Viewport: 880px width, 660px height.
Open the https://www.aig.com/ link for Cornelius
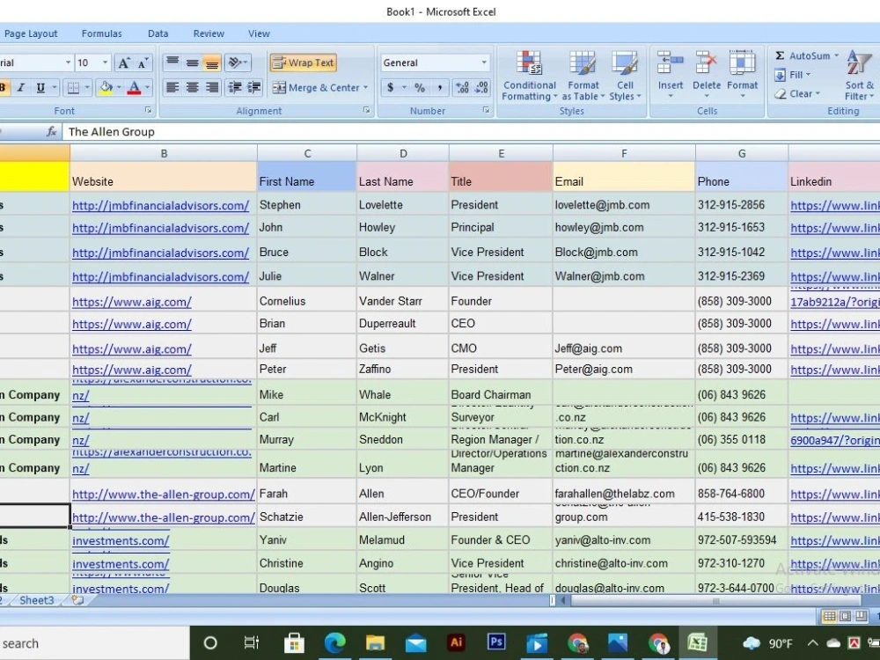click(x=132, y=302)
